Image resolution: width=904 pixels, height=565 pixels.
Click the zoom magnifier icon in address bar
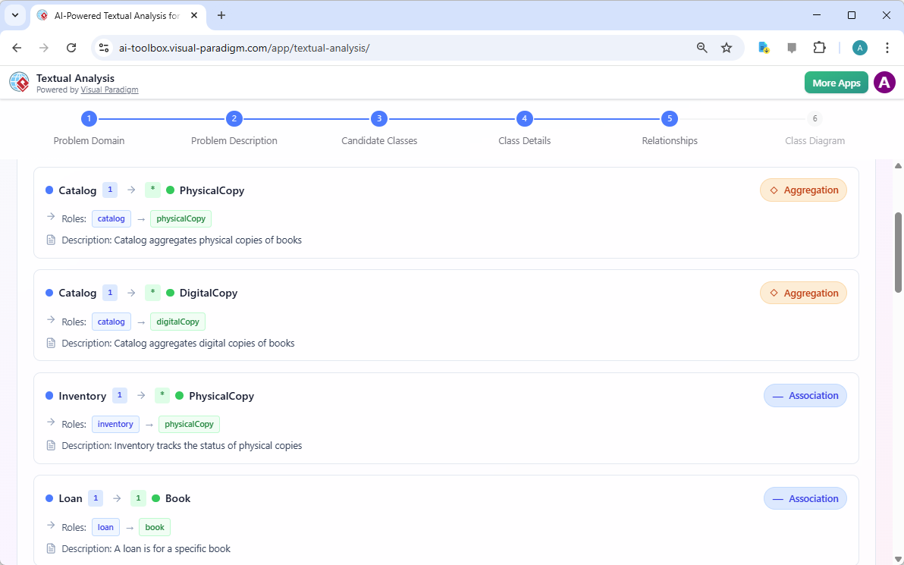pos(702,48)
